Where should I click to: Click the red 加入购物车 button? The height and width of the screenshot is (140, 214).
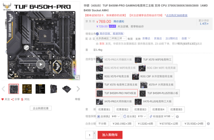[110, 135]
